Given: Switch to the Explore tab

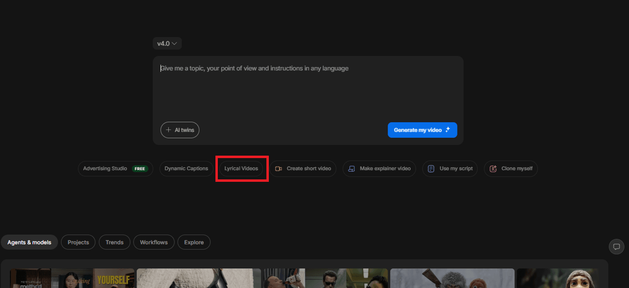Looking at the screenshot, I should [194, 242].
